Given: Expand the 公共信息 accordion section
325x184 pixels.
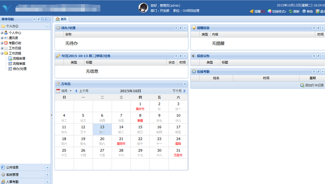Looking at the screenshot, I should tap(47, 167).
